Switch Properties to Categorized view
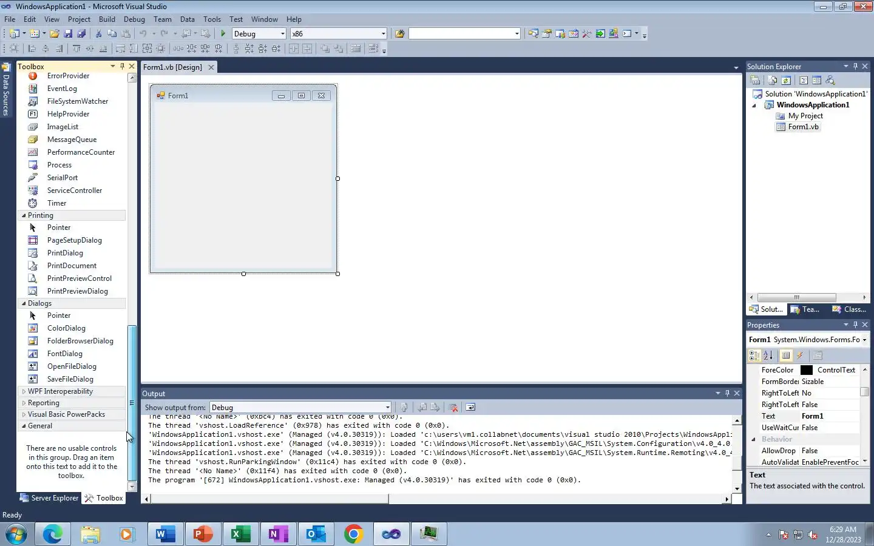This screenshot has width=874, height=546. [754, 356]
